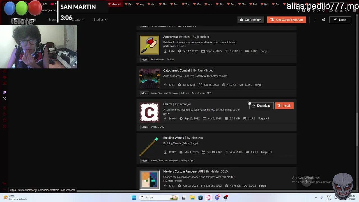Switch to the 'Fall' browser tab

click(253, 4)
